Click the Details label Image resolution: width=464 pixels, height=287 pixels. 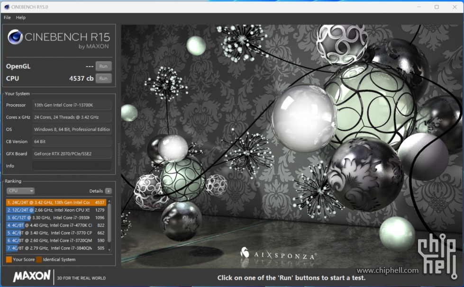[96, 191]
